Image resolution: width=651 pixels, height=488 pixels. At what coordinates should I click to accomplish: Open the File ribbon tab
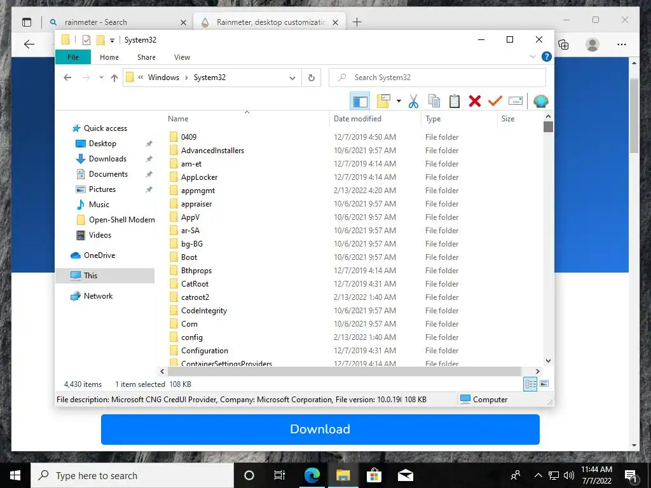pyautogui.click(x=73, y=57)
